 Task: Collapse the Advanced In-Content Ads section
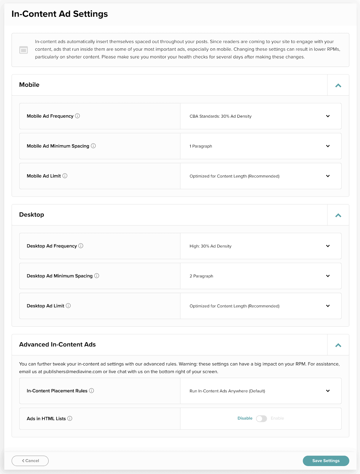click(x=338, y=345)
